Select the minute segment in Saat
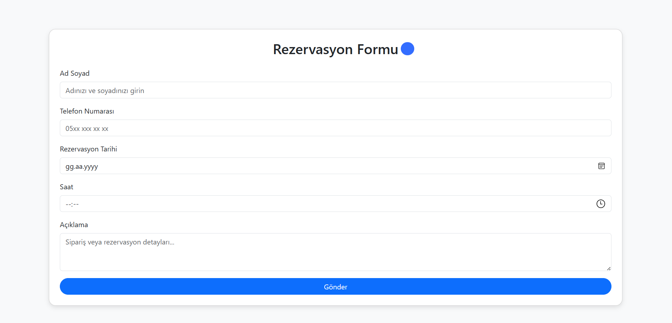Image resolution: width=672 pixels, height=323 pixels. click(x=76, y=204)
